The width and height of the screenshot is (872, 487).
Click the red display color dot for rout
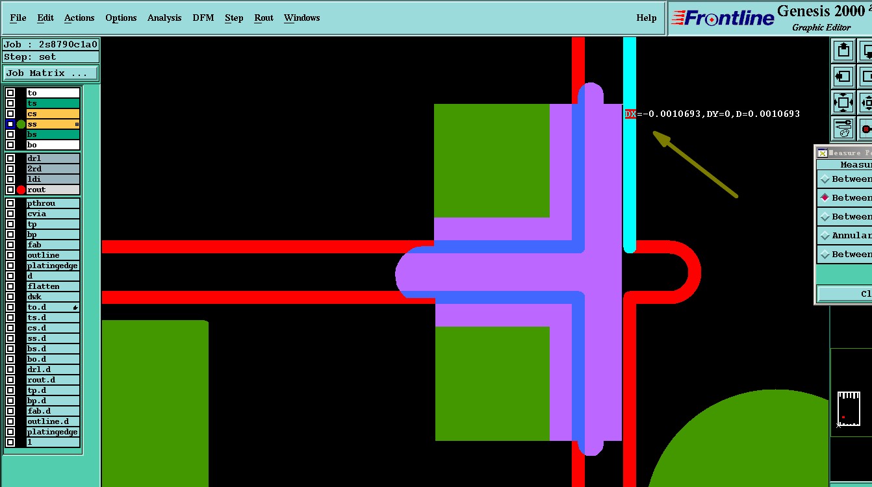point(21,190)
